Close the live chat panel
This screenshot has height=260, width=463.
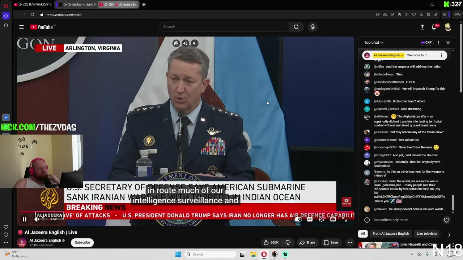tap(448, 43)
